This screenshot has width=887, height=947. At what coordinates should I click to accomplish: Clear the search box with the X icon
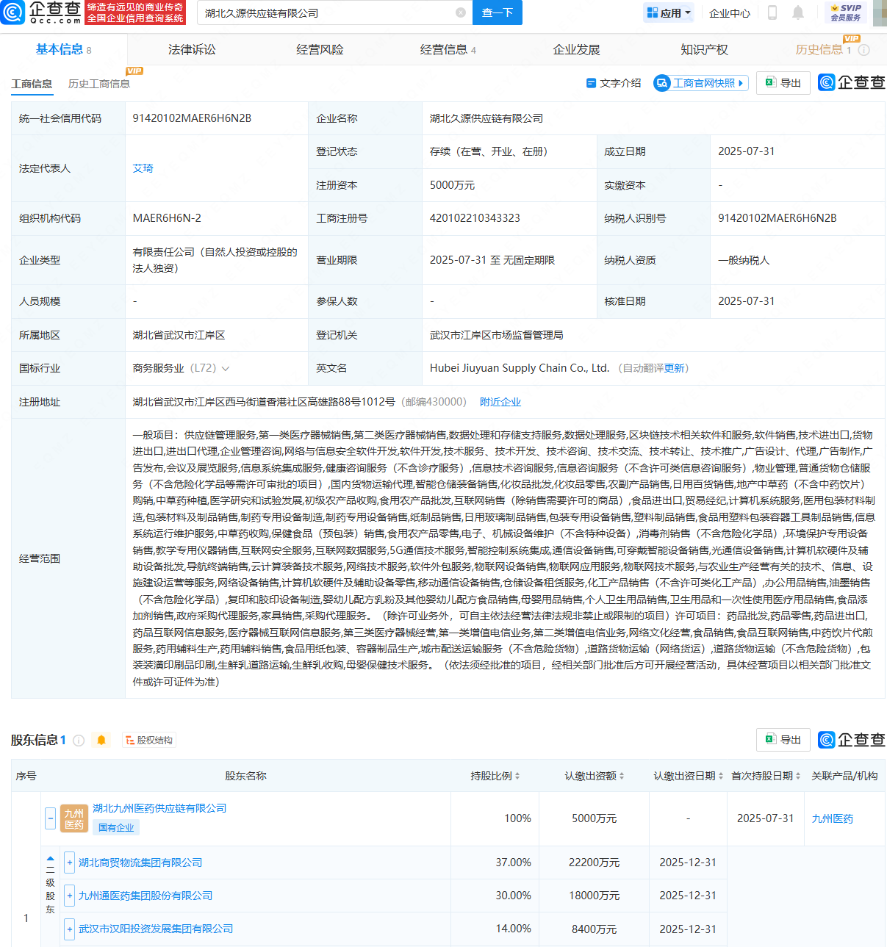coord(461,12)
